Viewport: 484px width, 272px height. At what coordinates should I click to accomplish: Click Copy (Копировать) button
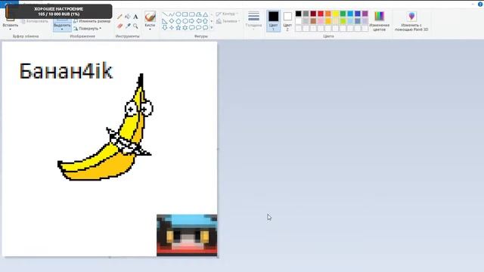coord(35,21)
